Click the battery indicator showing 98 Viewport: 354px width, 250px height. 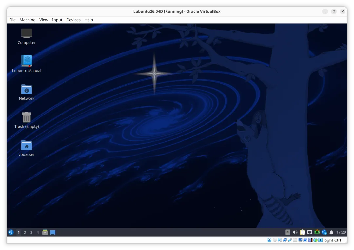coord(317,232)
